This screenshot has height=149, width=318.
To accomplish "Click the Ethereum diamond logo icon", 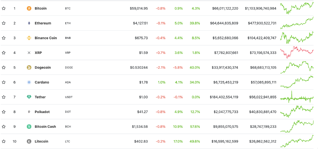I will (29, 23).
